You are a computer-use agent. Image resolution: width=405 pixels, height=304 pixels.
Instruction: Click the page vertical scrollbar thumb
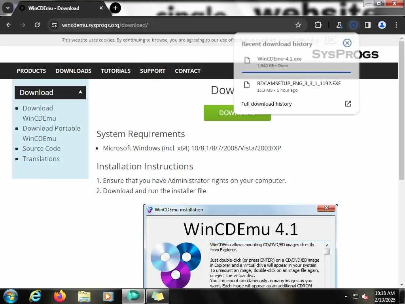click(x=401, y=110)
